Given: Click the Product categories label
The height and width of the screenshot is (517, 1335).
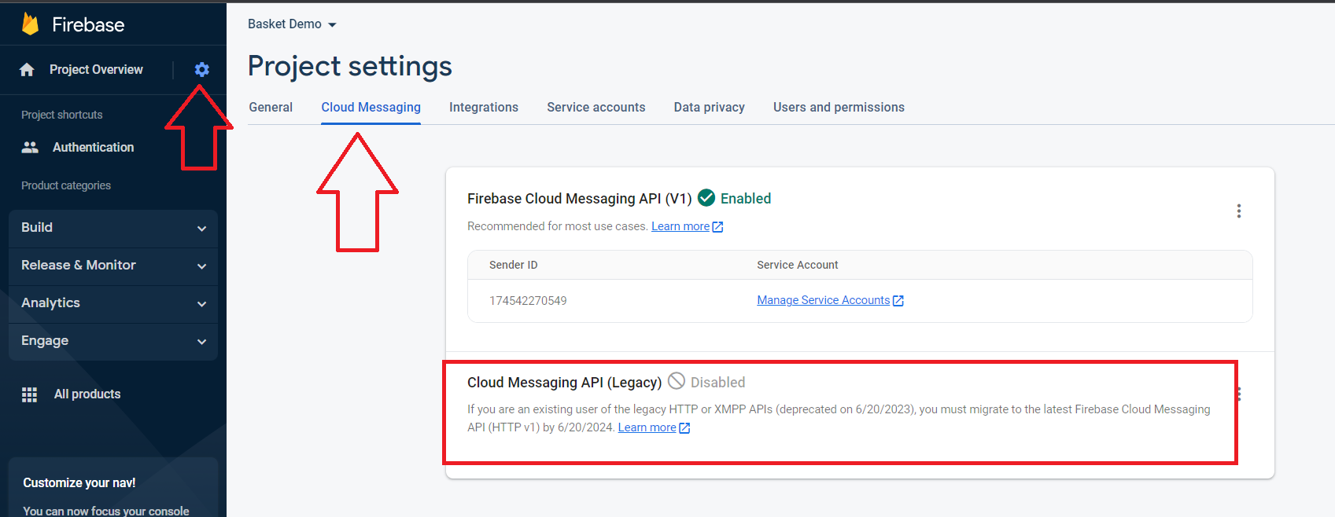Looking at the screenshot, I should [66, 185].
